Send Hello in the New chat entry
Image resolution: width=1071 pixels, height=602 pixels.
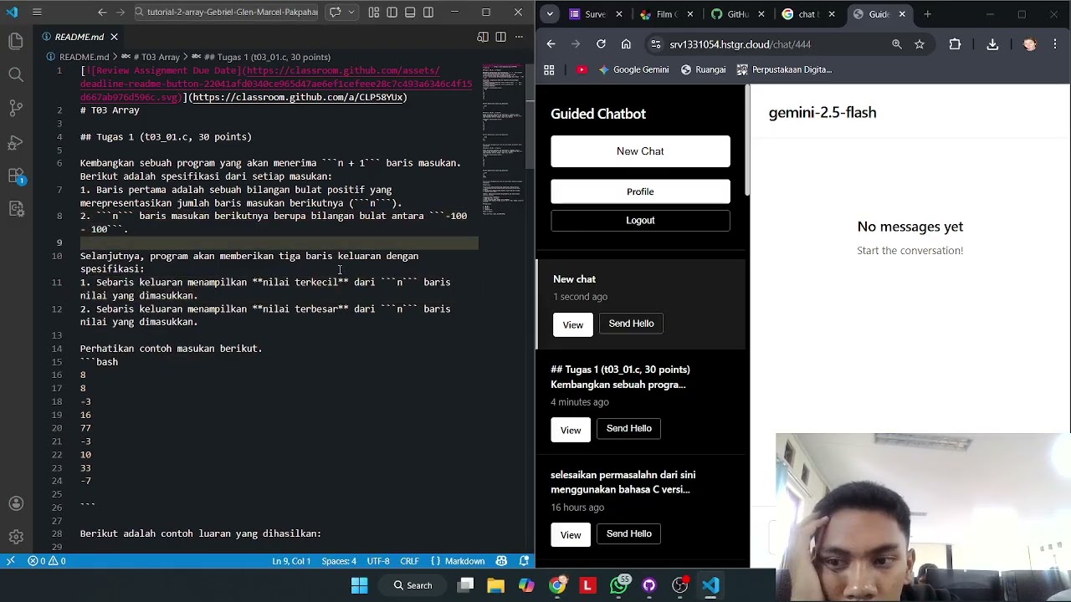pos(631,324)
